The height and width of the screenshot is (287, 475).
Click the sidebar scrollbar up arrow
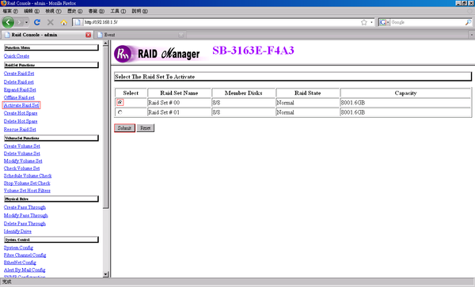105,43
